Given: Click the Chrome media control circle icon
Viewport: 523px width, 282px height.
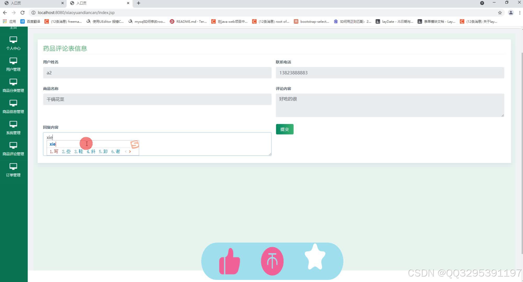Looking at the screenshot, I should pos(482,3).
